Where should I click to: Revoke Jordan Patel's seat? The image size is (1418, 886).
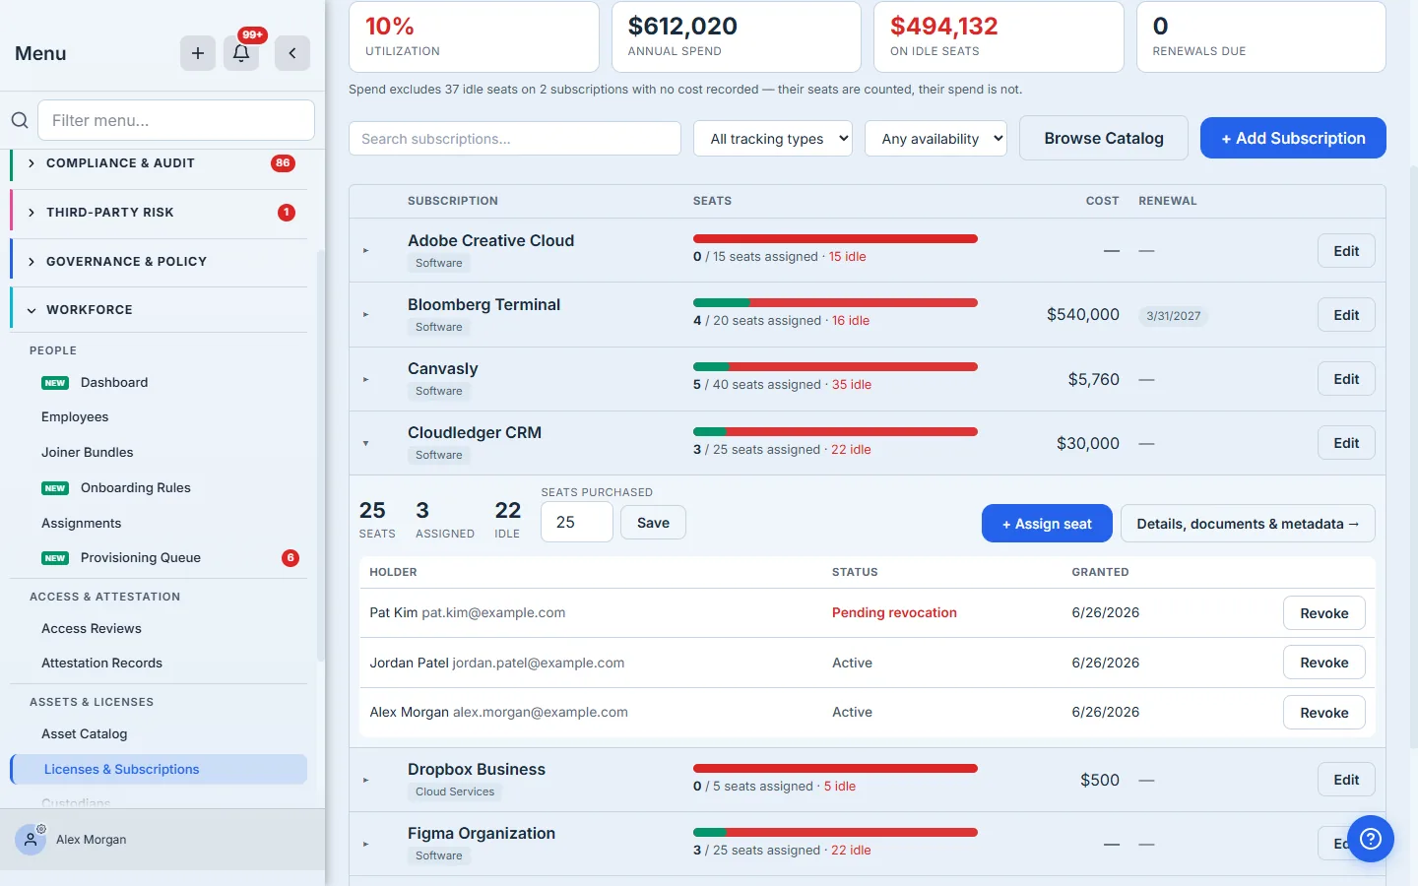click(1324, 663)
